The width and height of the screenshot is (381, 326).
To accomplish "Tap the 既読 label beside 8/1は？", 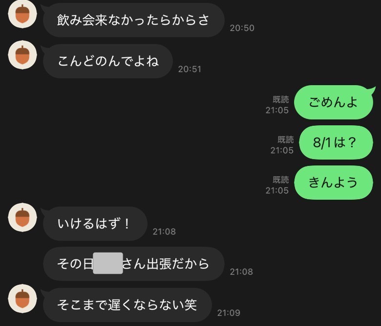I will (x=286, y=140).
